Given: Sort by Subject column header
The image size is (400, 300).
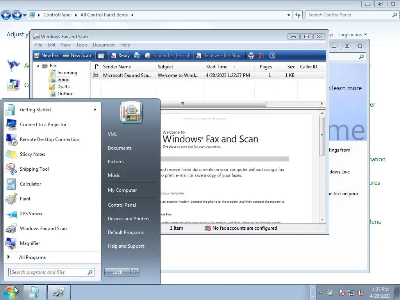Looking at the screenshot, I should (179, 67).
